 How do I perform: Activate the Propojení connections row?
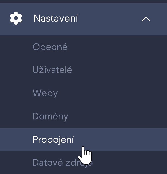(83, 139)
